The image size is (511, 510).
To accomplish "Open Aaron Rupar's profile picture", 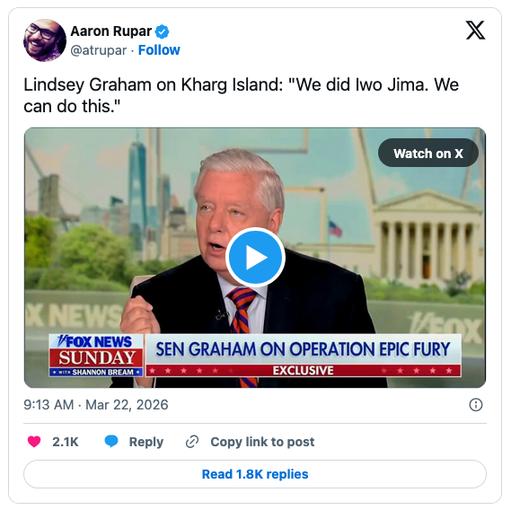I will click(45, 40).
